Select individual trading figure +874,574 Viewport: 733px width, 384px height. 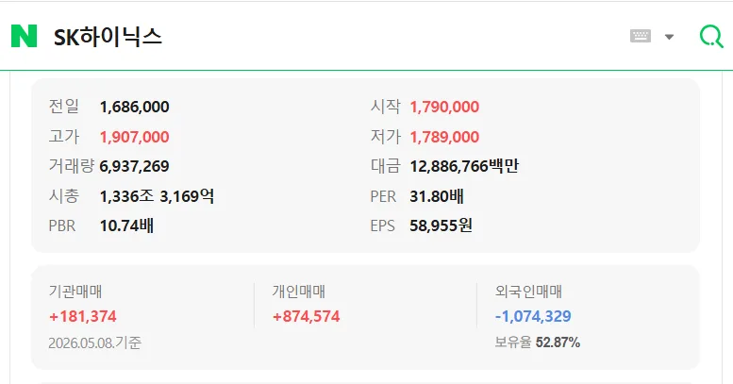point(307,317)
